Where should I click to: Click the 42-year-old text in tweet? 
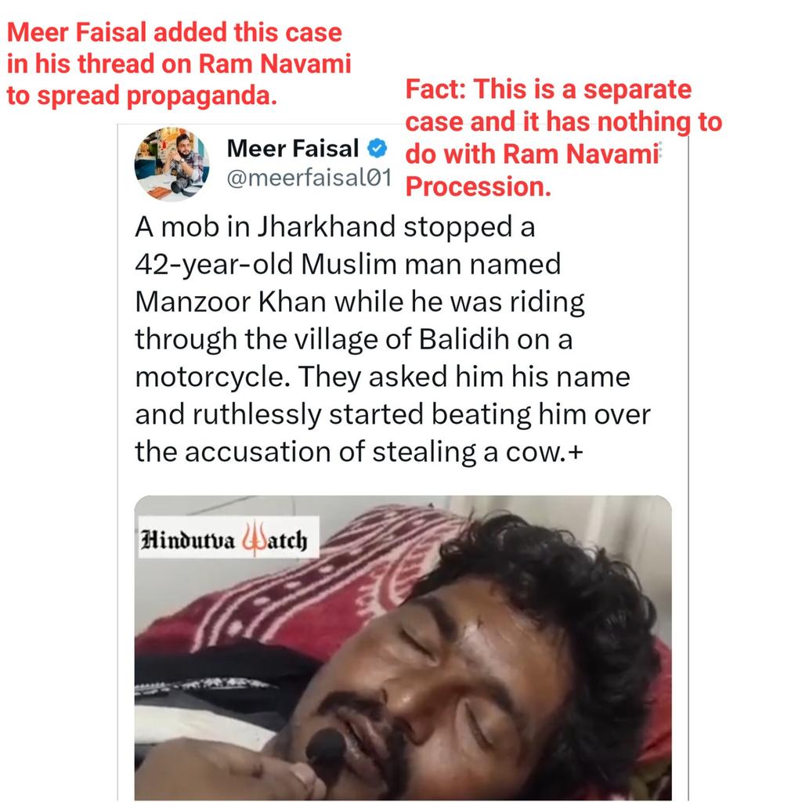214,265
